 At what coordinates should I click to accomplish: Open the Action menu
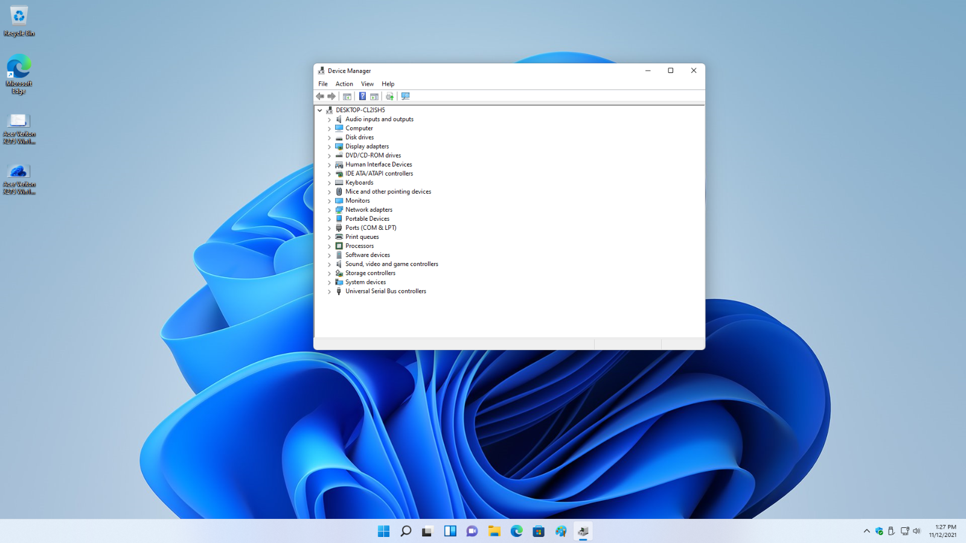(x=344, y=84)
